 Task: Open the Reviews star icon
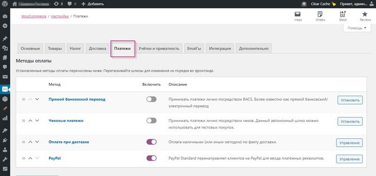click(365, 16)
